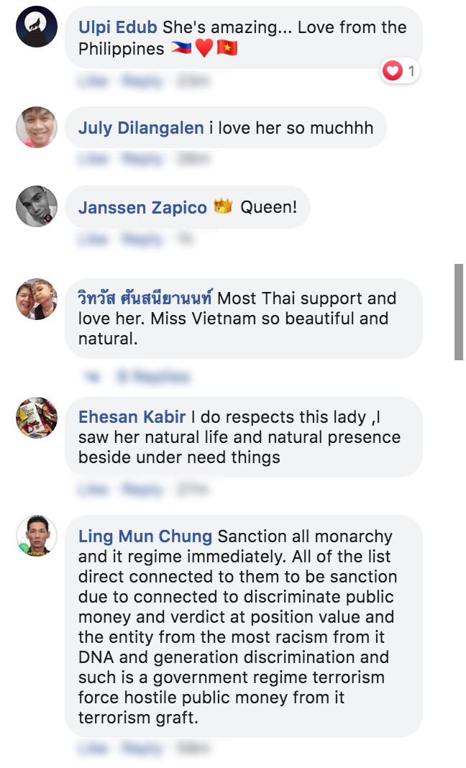Image resolution: width=466 pixels, height=768 pixels.
Task: Click Ehesan Kabir's avatar thumbnail
Action: pos(37,417)
